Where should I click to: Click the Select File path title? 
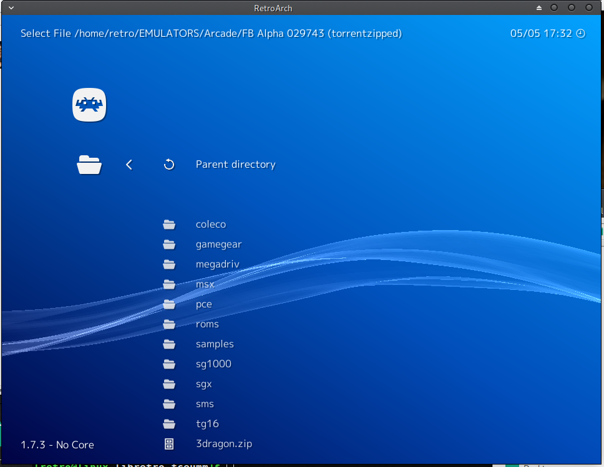[211, 34]
